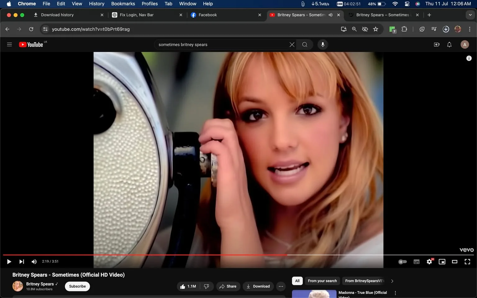Screen dimensions: 477x298
Task: Toggle the search hidden-eye icon in toolbar
Action: coord(365,29)
